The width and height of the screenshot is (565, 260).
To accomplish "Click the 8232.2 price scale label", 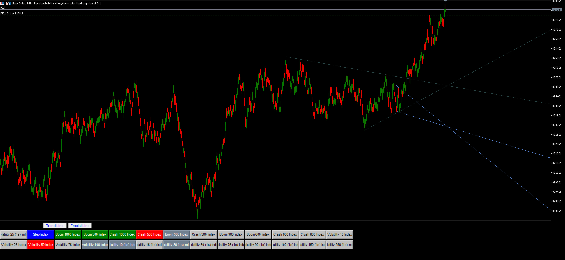I will tap(556, 125).
